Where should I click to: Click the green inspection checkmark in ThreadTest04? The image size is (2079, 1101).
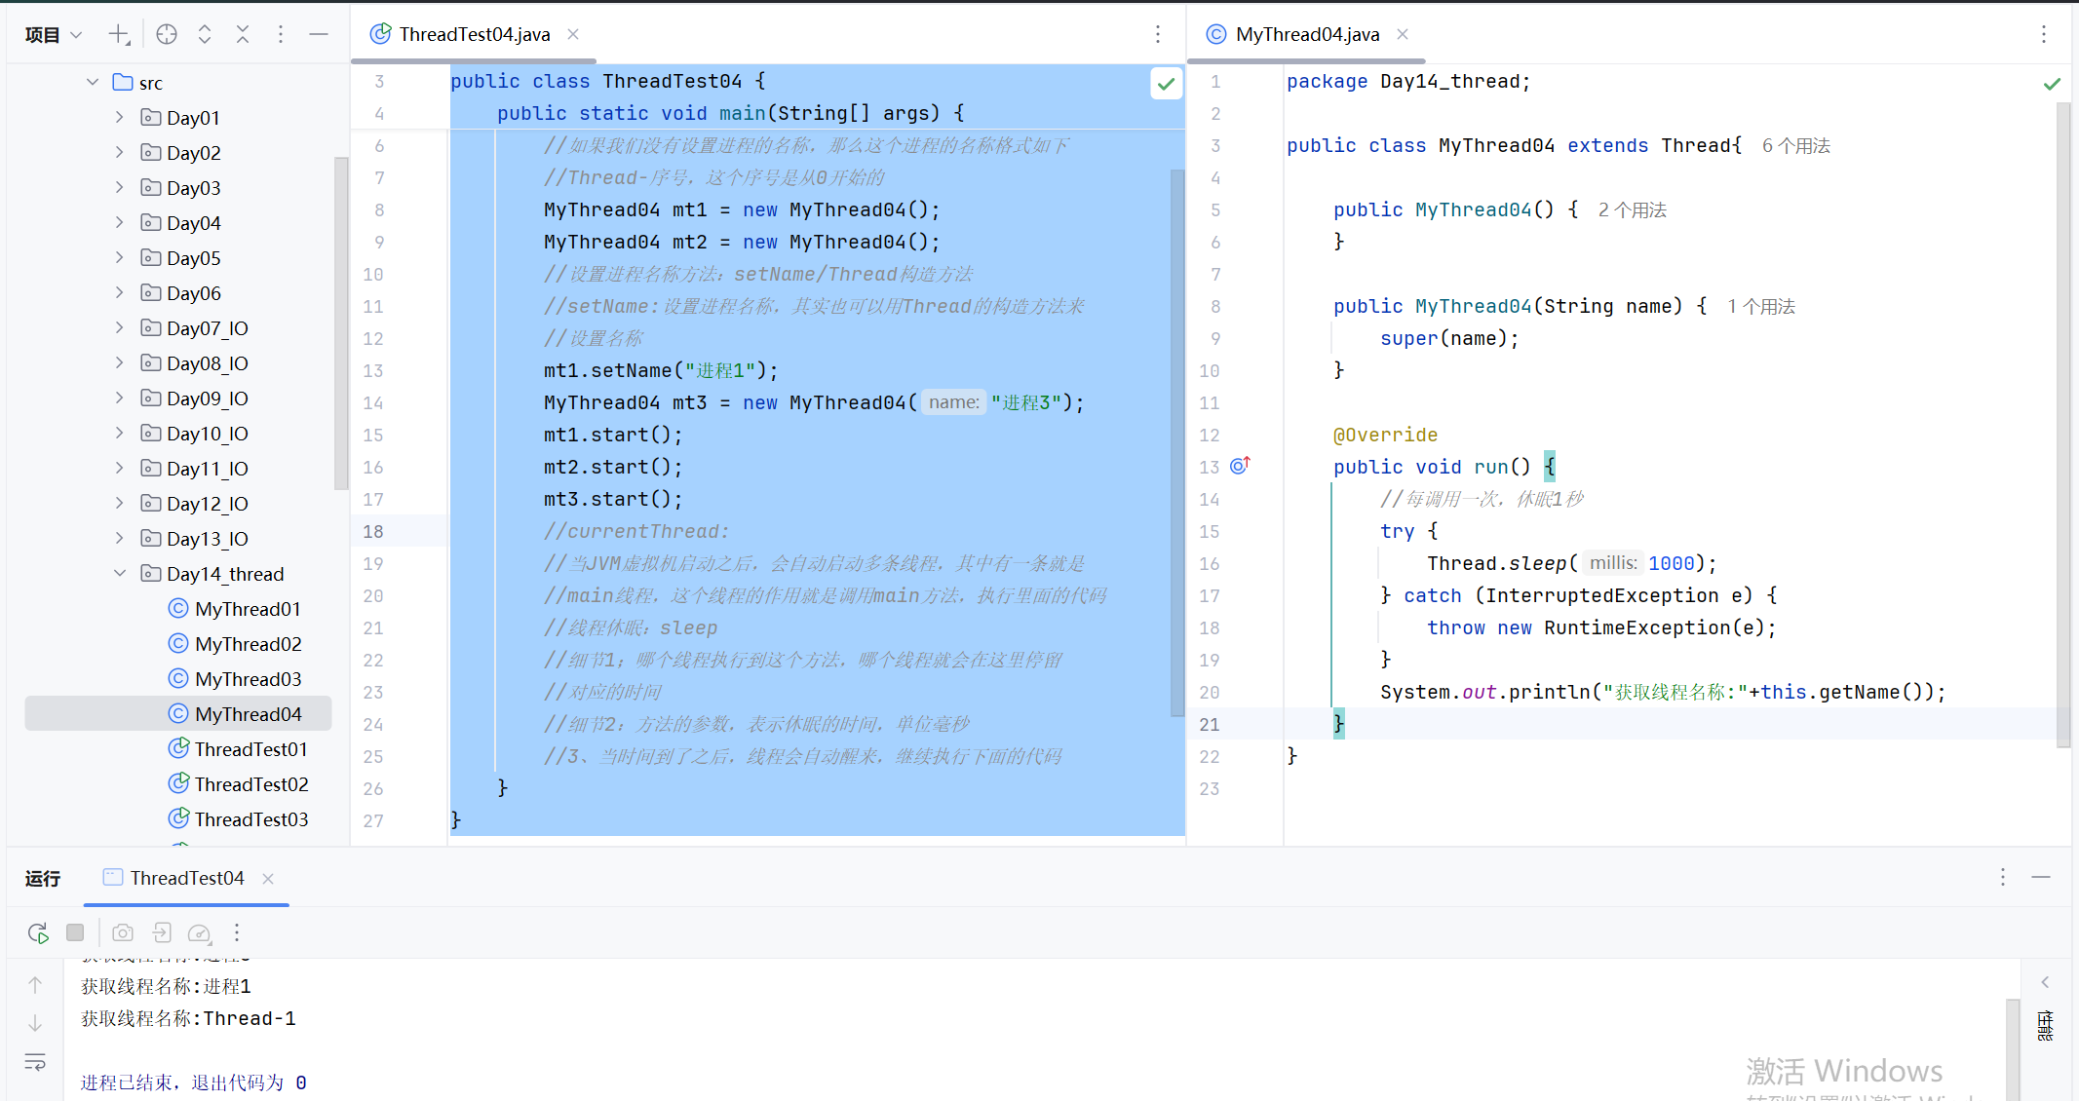[1166, 84]
